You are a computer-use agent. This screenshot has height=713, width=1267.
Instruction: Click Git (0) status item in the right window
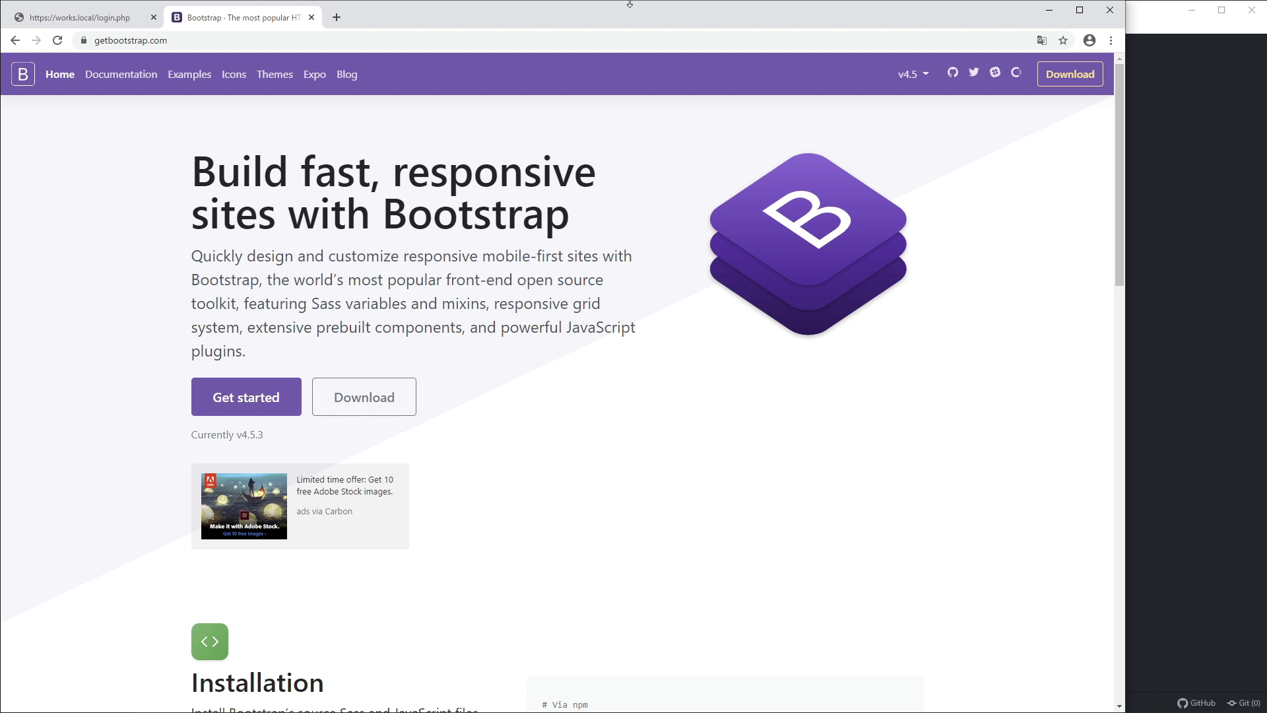click(1244, 703)
